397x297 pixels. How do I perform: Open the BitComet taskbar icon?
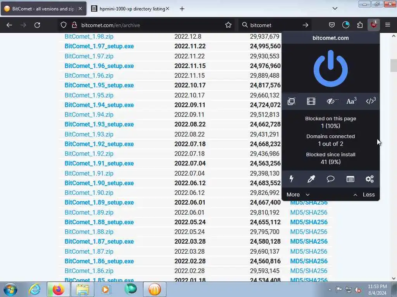click(155, 289)
